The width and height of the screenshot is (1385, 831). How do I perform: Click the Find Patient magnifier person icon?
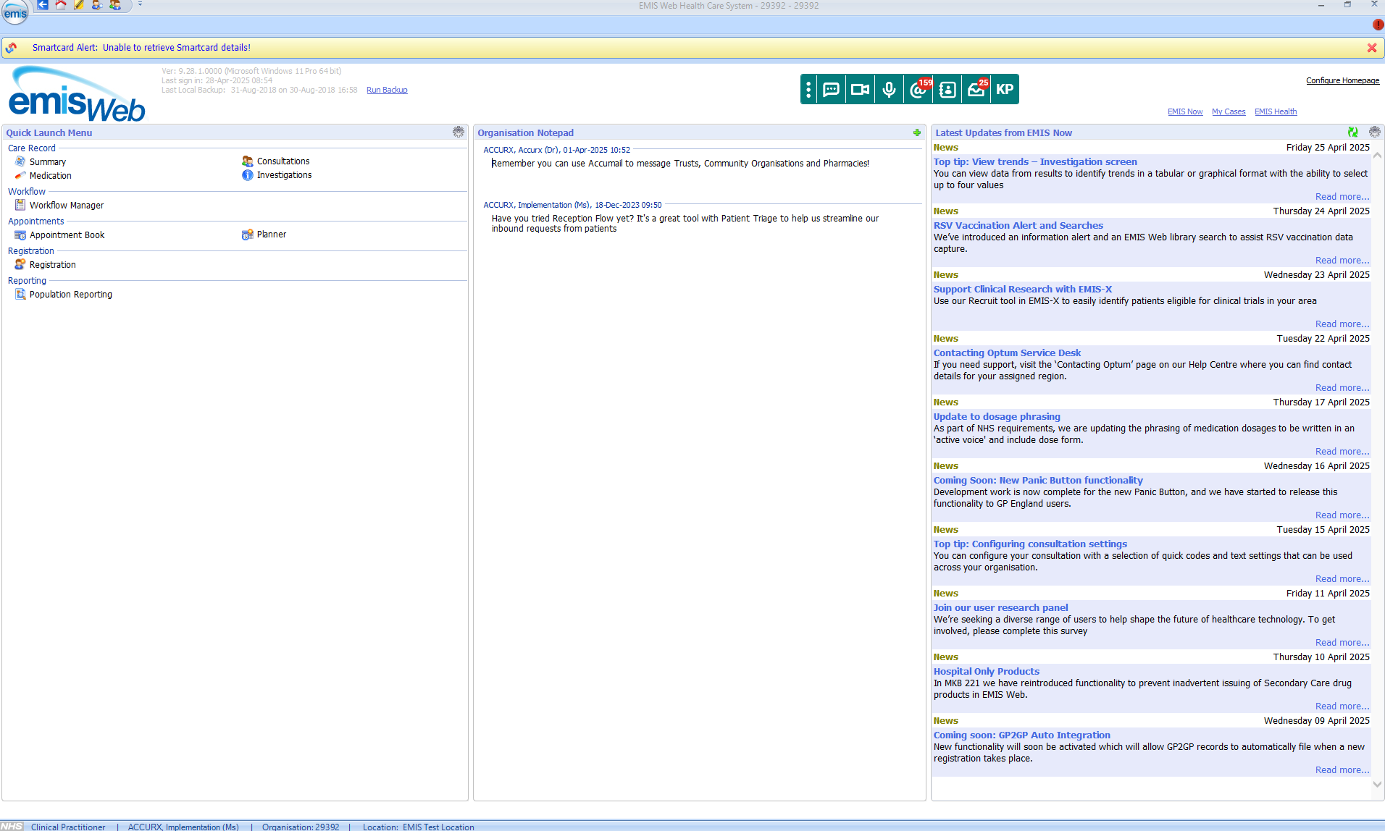96,5
